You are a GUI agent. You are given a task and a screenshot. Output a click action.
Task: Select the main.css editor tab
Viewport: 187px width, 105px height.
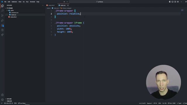63,5
